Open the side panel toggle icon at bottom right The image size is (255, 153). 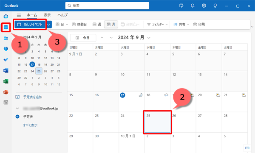click(247, 148)
